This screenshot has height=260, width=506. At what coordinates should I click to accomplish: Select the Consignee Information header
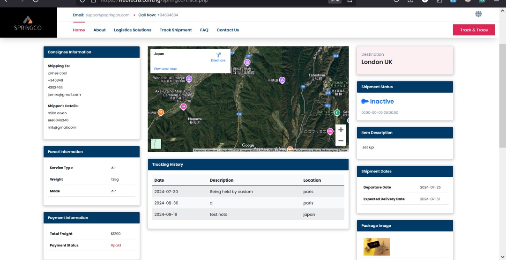click(92, 52)
